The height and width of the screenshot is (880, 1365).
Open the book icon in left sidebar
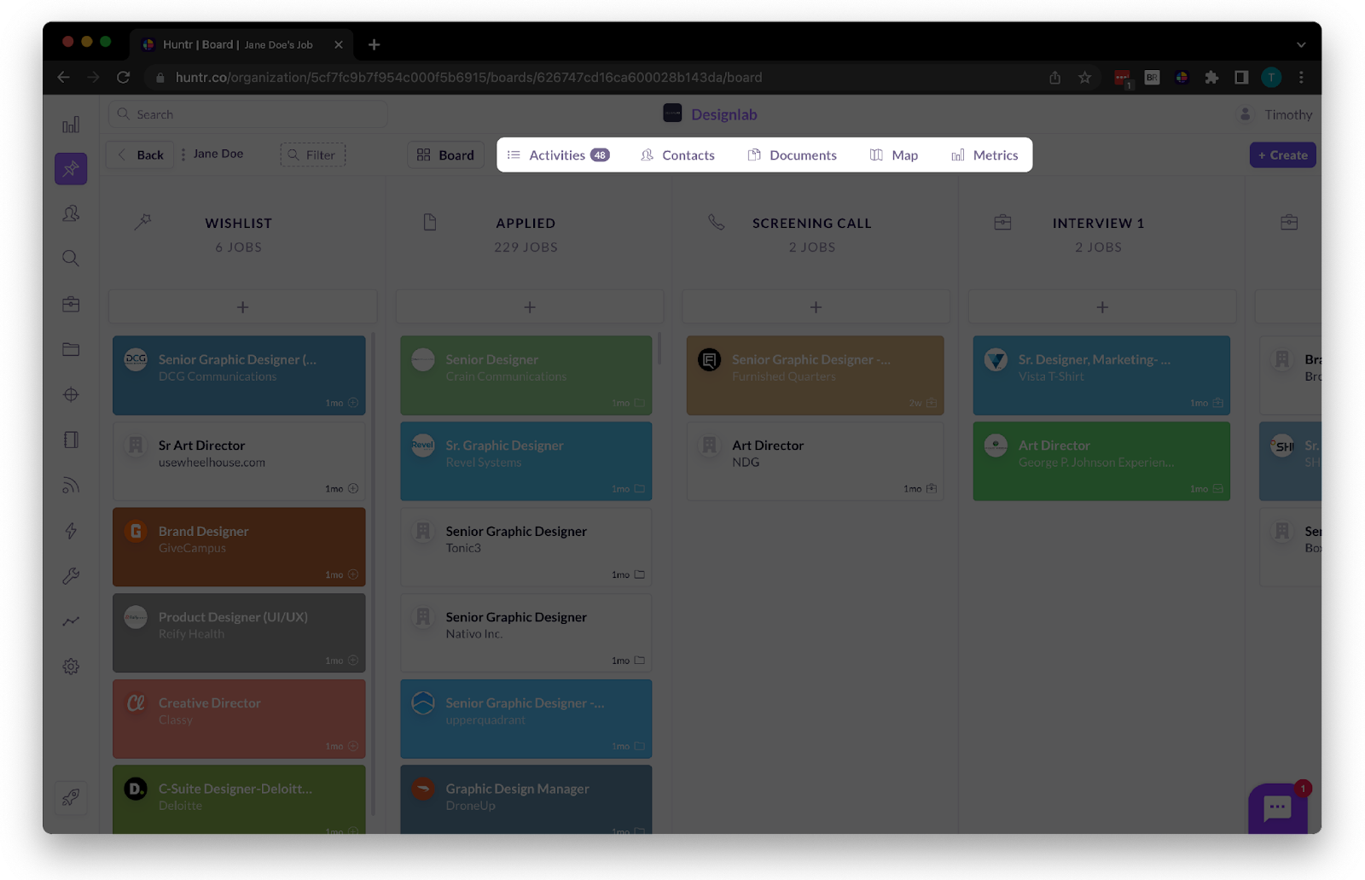(x=71, y=440)
